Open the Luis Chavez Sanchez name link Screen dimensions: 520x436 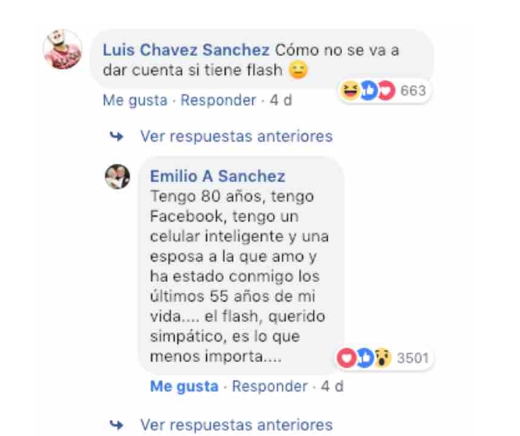tap(186, 51)
